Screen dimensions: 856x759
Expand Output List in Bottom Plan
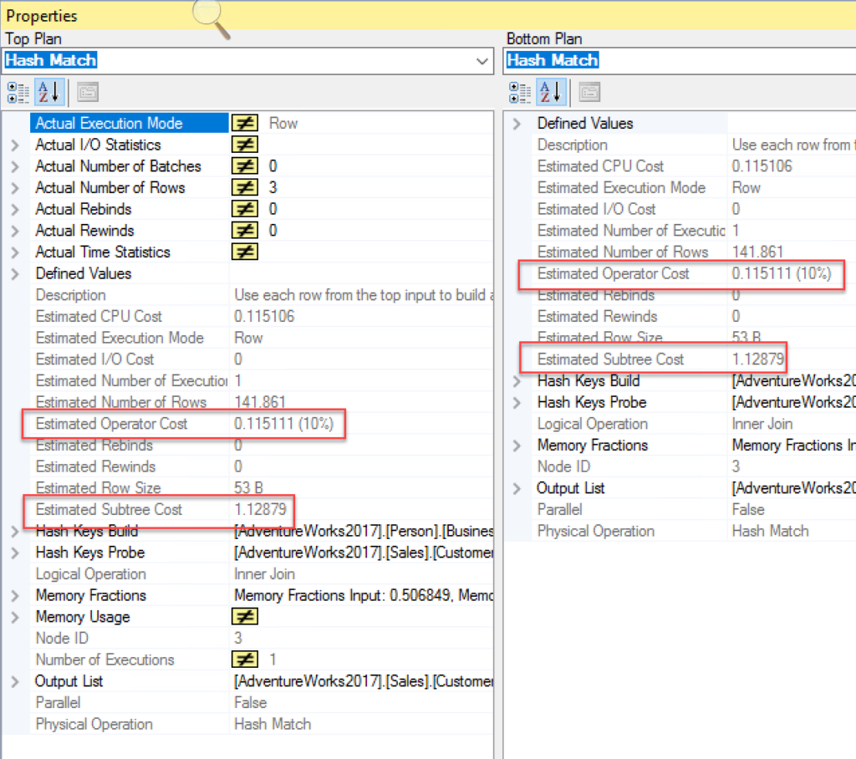pyautogui.click(x=517, y=488)
